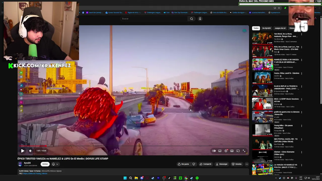The image size is (322, 181).
Task: Open options menu for KLAN & REPLIK video
Action: tap(302, 86)
